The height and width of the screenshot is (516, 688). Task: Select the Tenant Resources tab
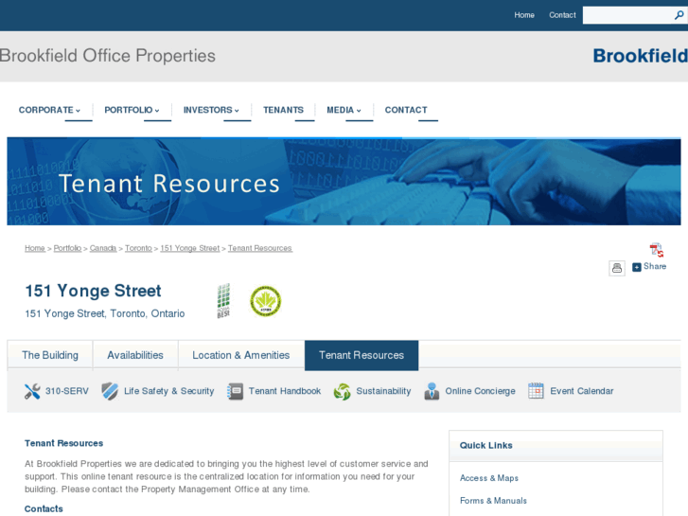[x=362, y=355]
